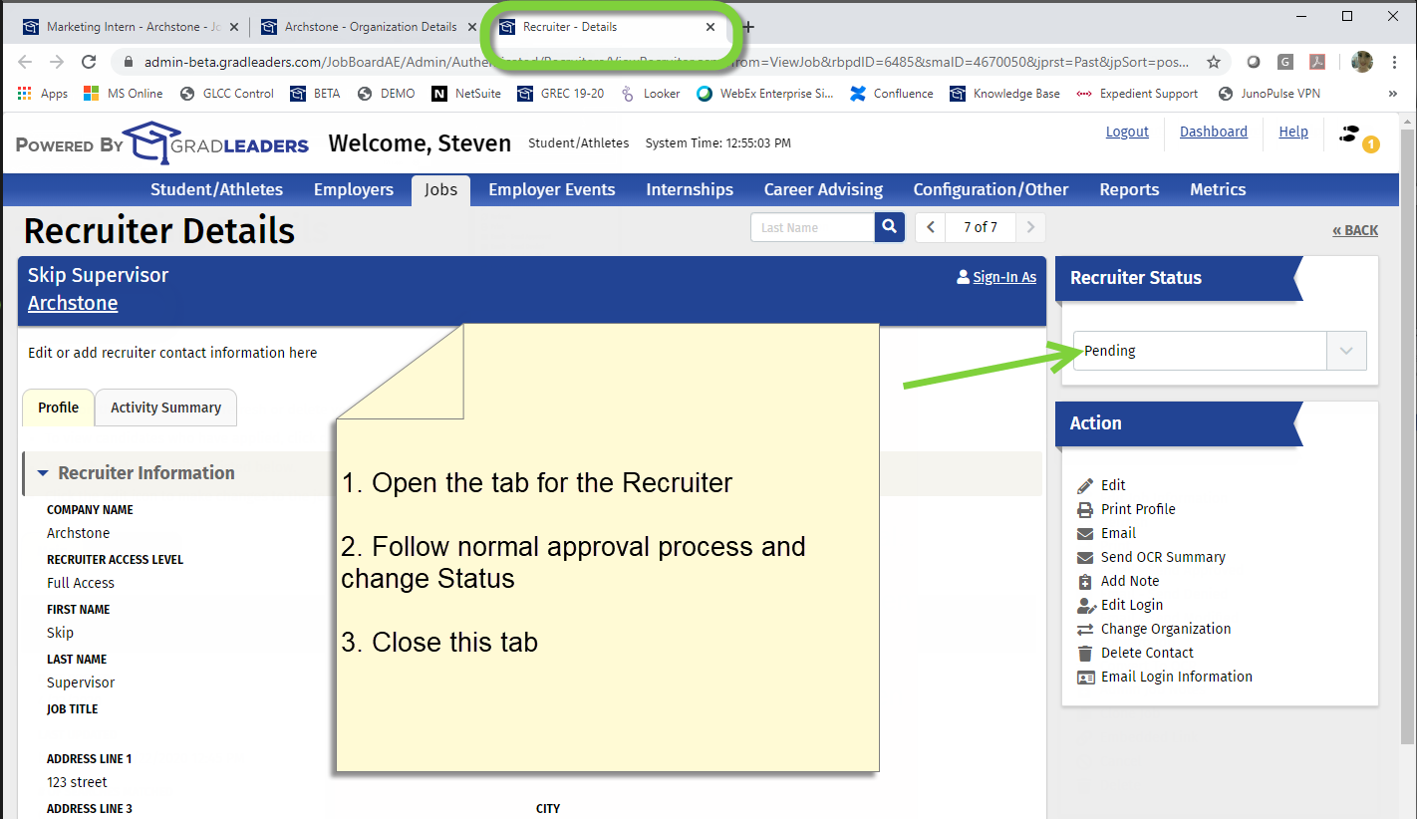This screenshot has height=819, width=1417.
Task: Open the BETA bookmark
Action: pyautogui.click(x=315, y=94)
